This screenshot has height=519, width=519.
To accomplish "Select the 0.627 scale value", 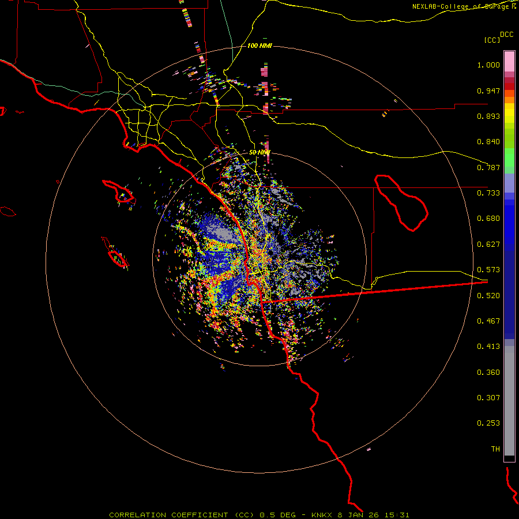I will (488, 245).
